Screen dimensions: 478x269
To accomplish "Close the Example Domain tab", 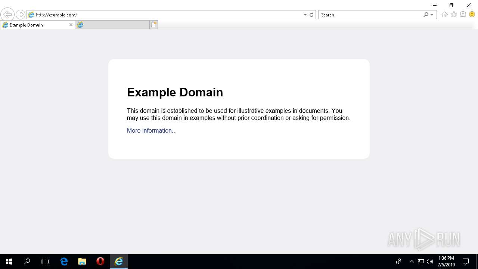I will [x=71, y=25].
